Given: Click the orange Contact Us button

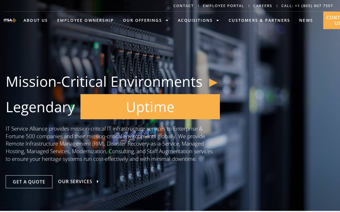Looking at the screenshot, I should coord(332,20).
